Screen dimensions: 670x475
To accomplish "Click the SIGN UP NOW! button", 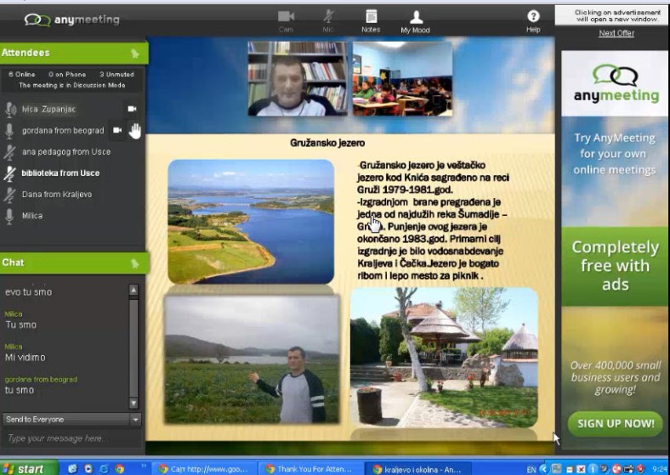I will coord(615,422).
